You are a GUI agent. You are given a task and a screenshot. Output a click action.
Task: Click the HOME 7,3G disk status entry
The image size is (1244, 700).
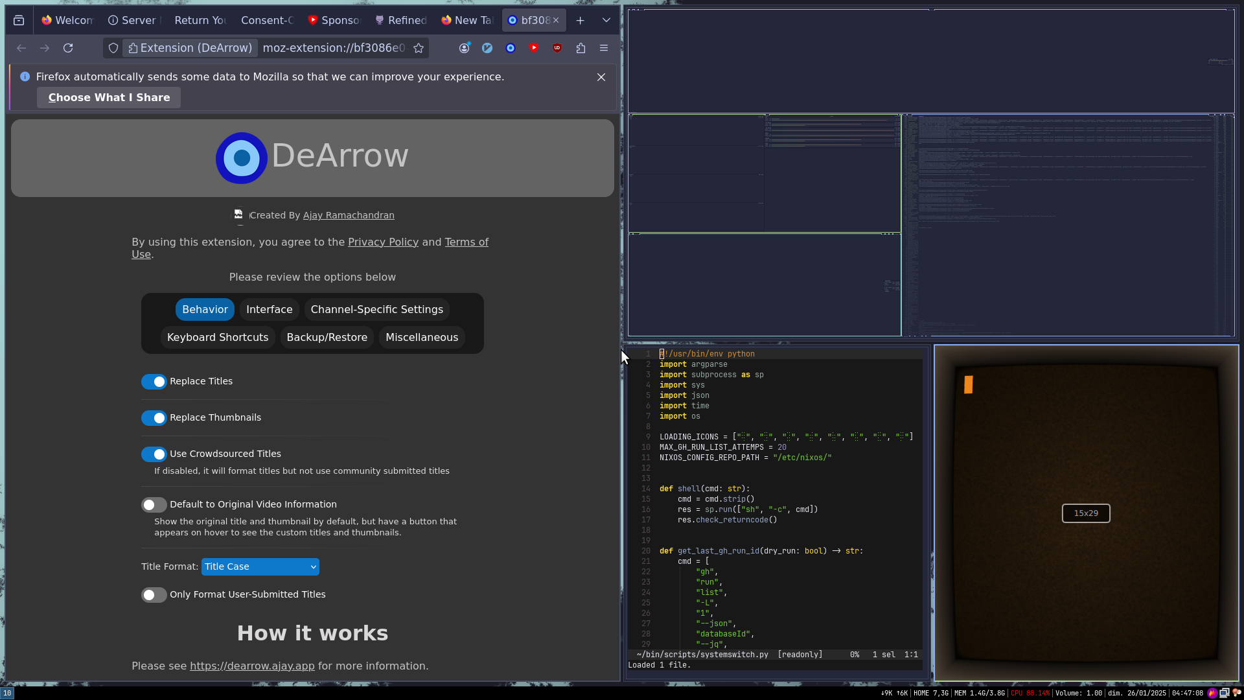point(931,693)
